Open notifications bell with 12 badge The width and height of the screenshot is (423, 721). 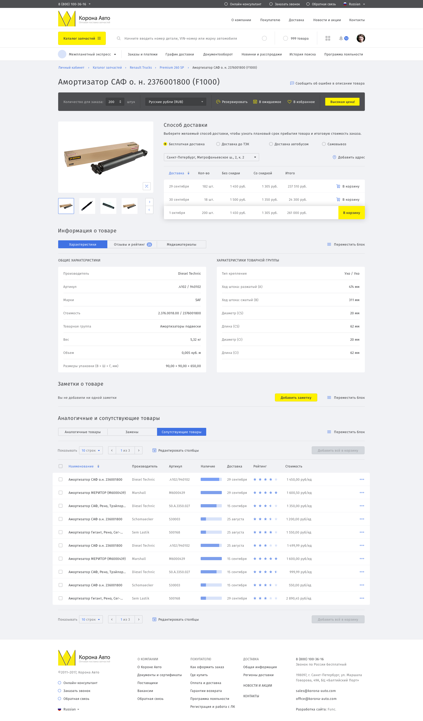point(343,38)
